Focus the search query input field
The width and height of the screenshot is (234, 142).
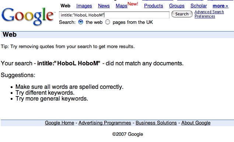(x=114, y=15)
